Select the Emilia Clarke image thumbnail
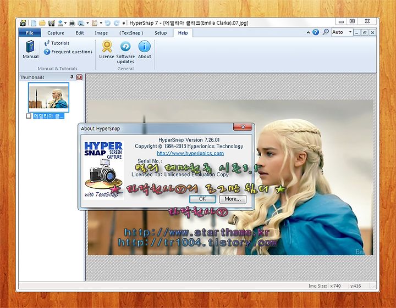This screenshot has height=308, width=396. pos(48,97)
